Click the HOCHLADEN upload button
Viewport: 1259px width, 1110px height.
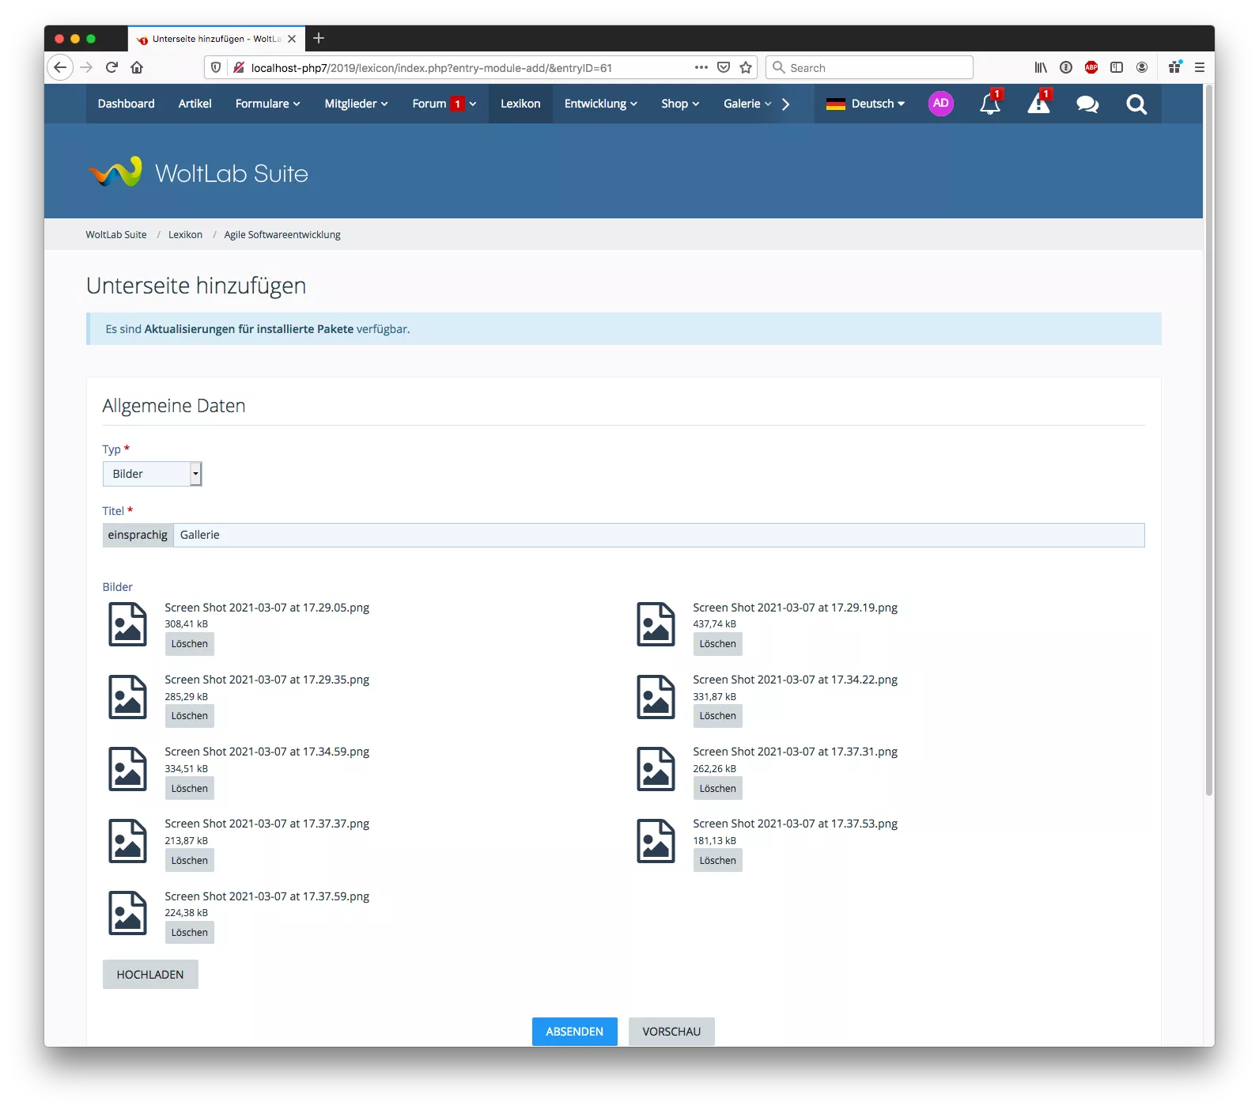150,975
